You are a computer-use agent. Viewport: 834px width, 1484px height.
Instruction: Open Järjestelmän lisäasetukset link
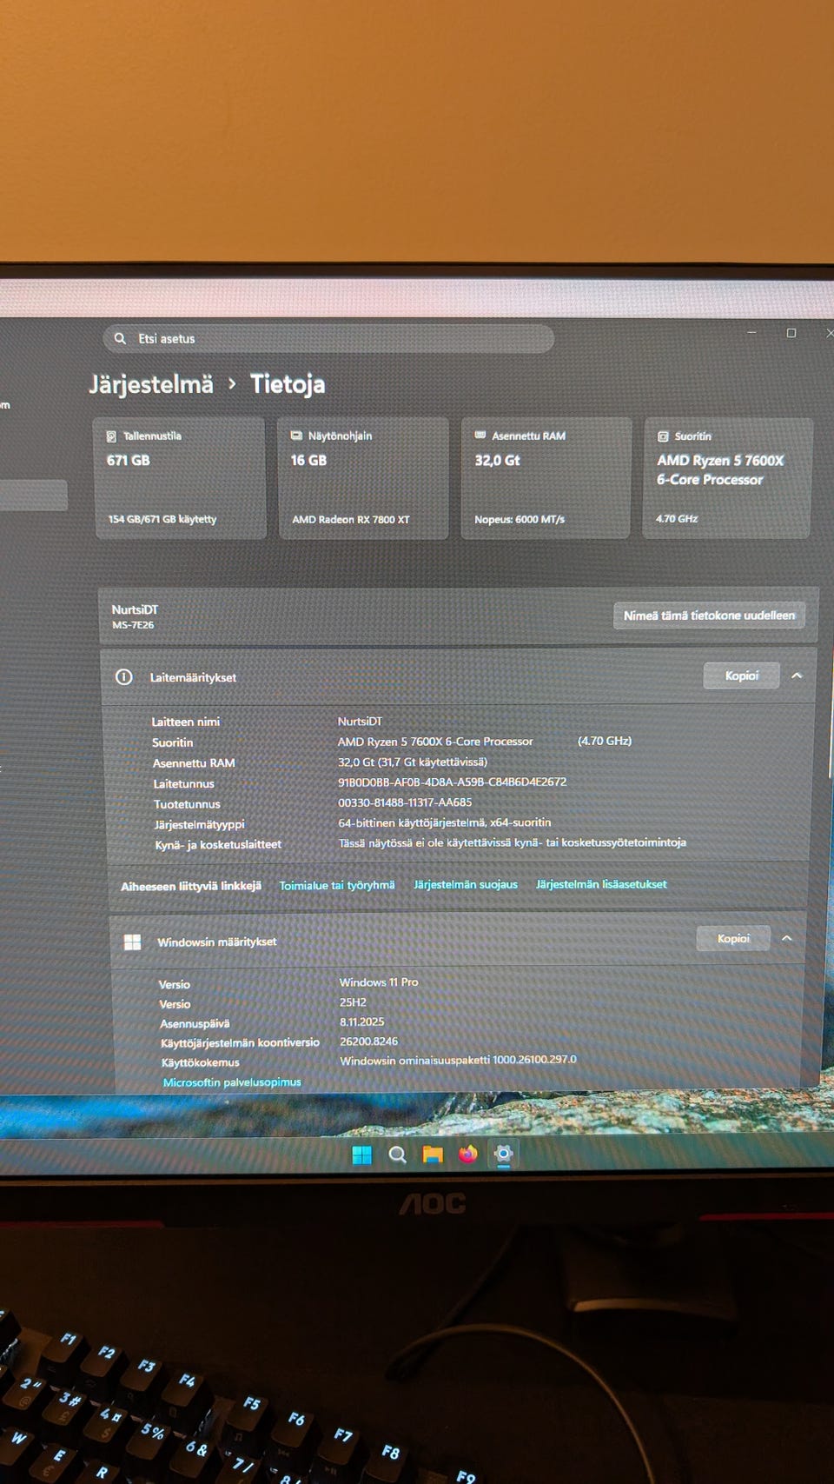[x=601, y=884]
